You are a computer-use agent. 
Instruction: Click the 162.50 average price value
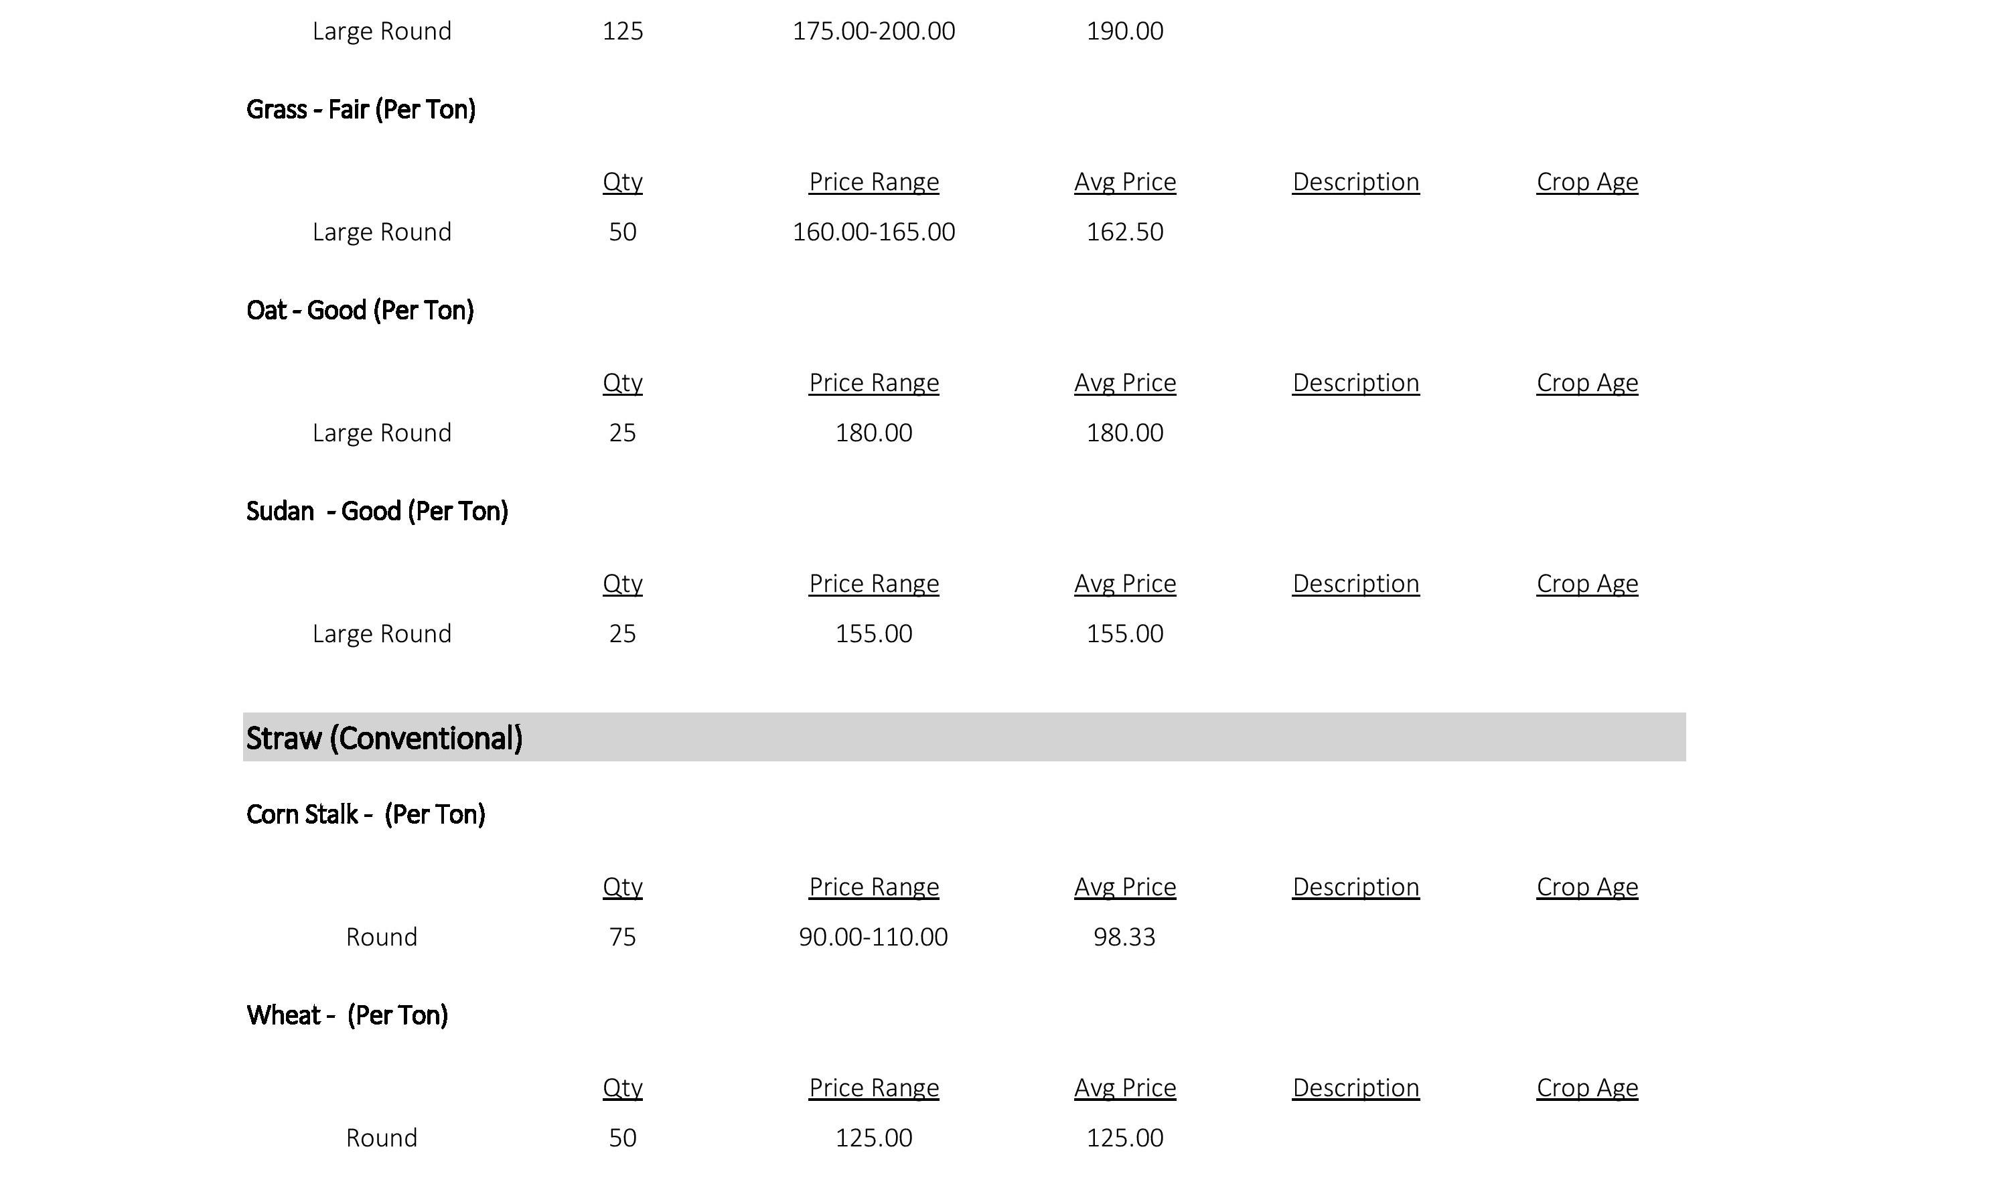point(1124,232)
